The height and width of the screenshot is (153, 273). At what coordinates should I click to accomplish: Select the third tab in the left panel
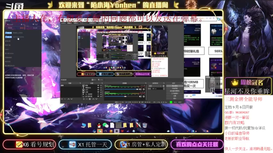(35, 28)
